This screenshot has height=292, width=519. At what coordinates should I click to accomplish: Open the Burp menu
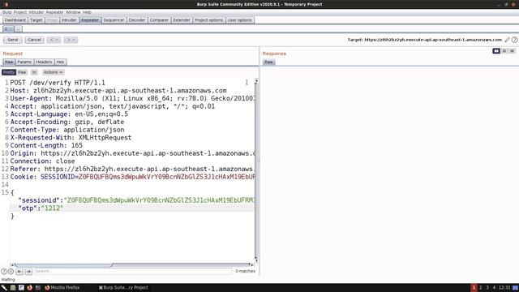point(7,12)
